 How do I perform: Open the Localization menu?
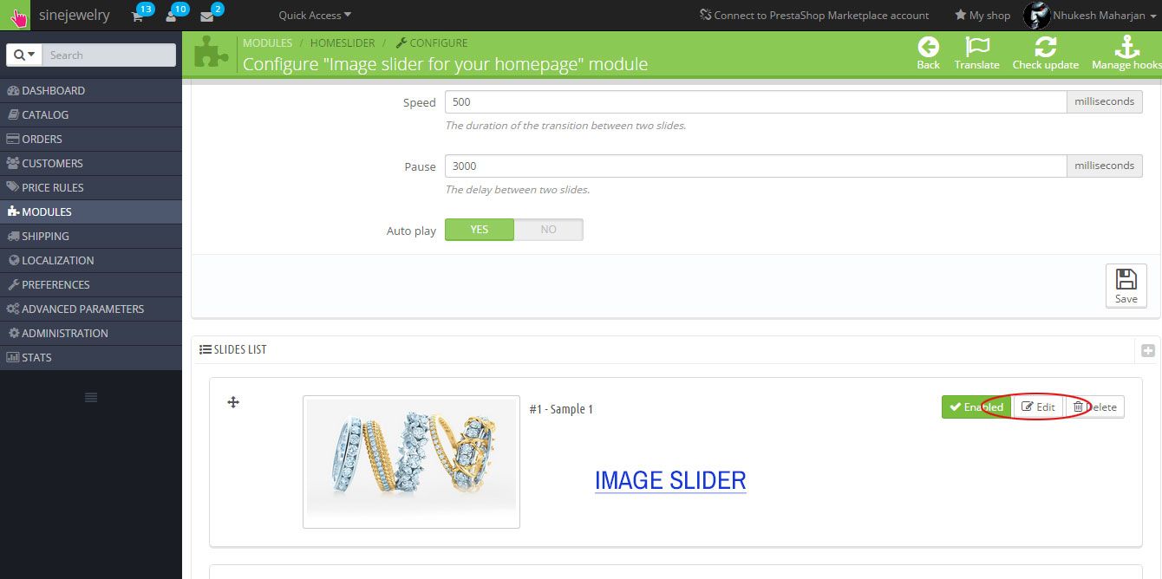point(91,260)
